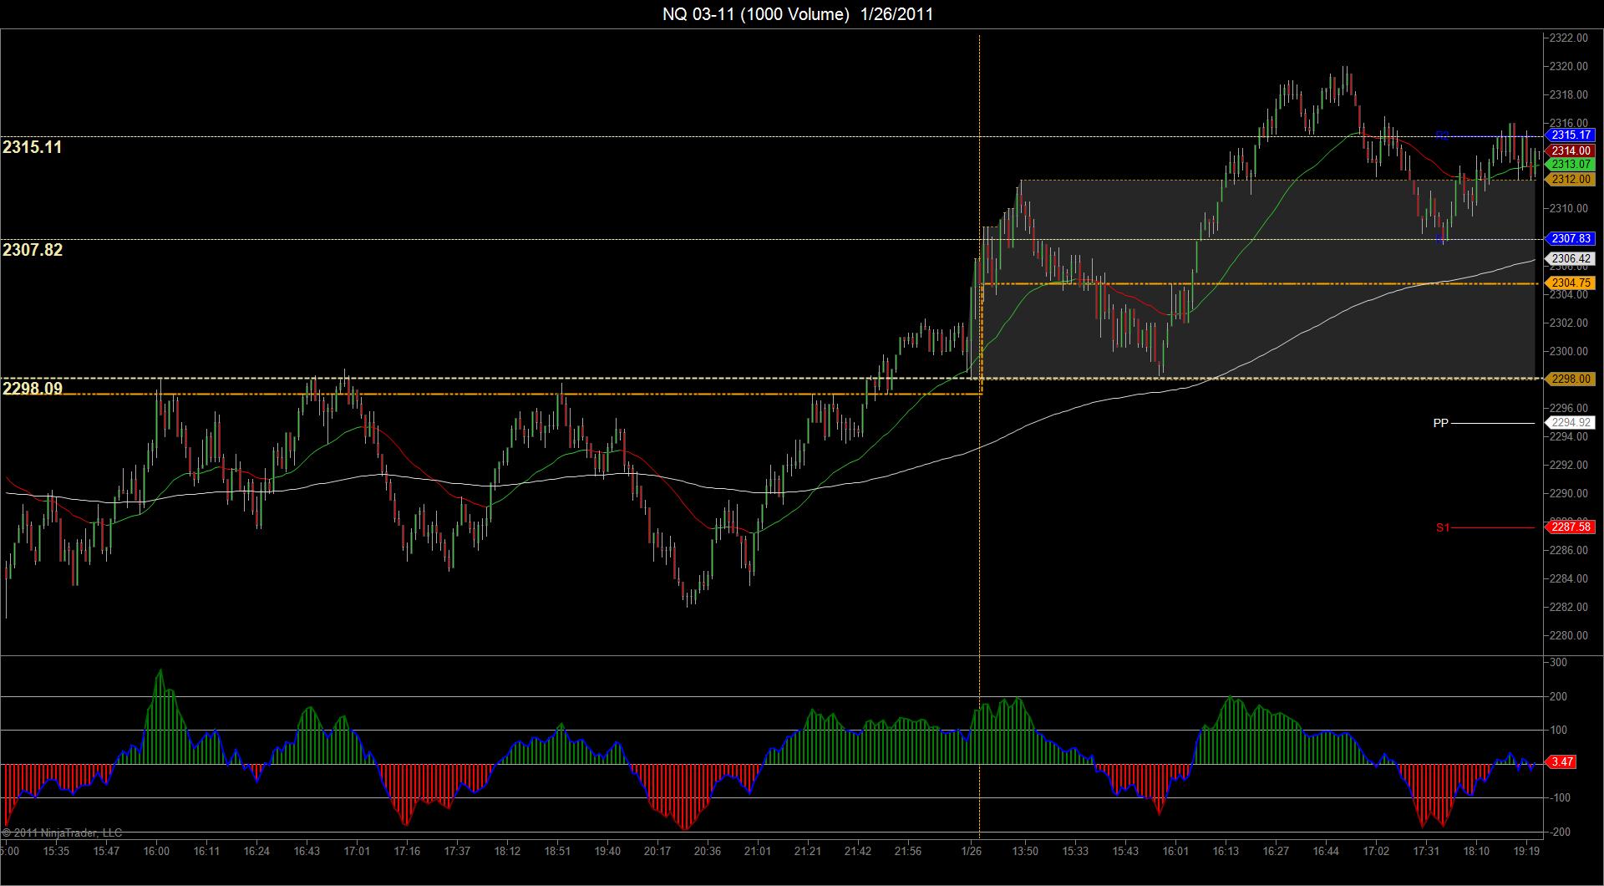Click the blue 2307.83 price marker
1604x886 pixels.
1571,238
